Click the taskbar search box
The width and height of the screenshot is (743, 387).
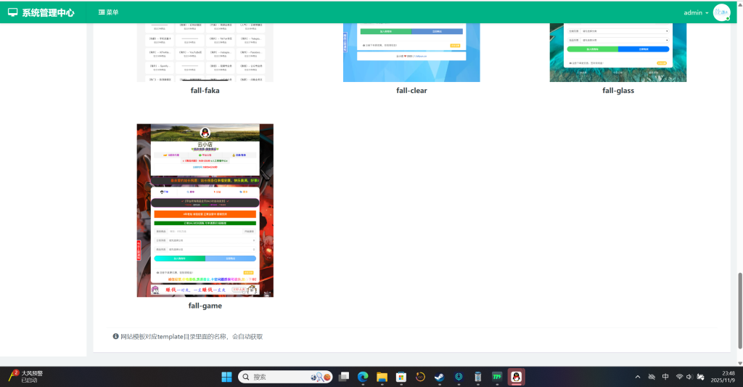(x=285, y=377)
